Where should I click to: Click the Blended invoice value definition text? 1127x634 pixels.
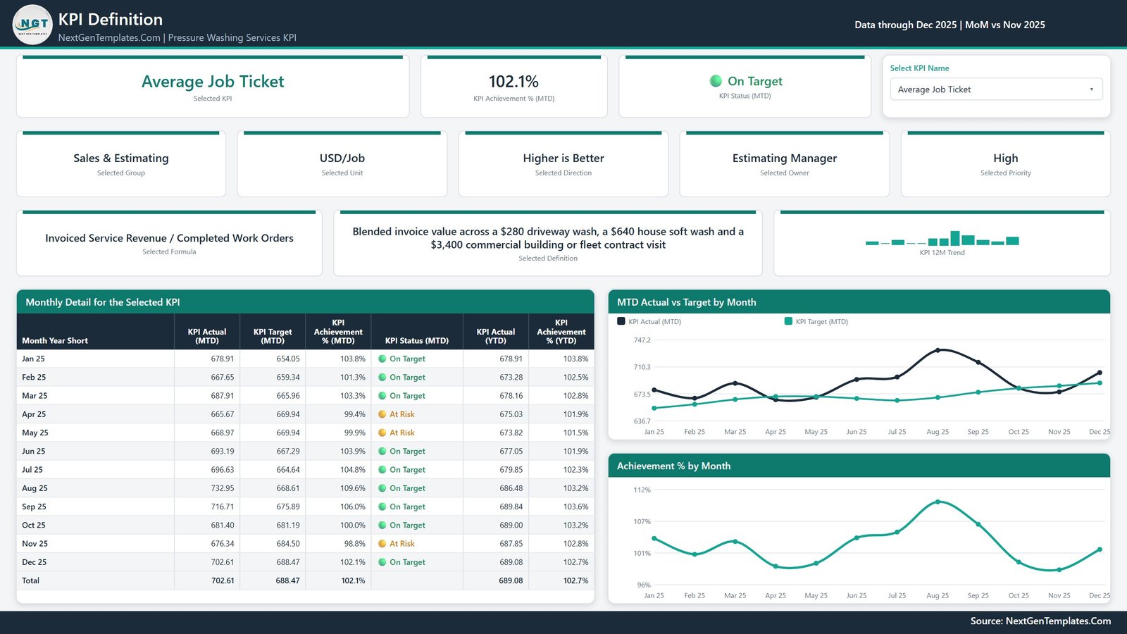(548, 238)
